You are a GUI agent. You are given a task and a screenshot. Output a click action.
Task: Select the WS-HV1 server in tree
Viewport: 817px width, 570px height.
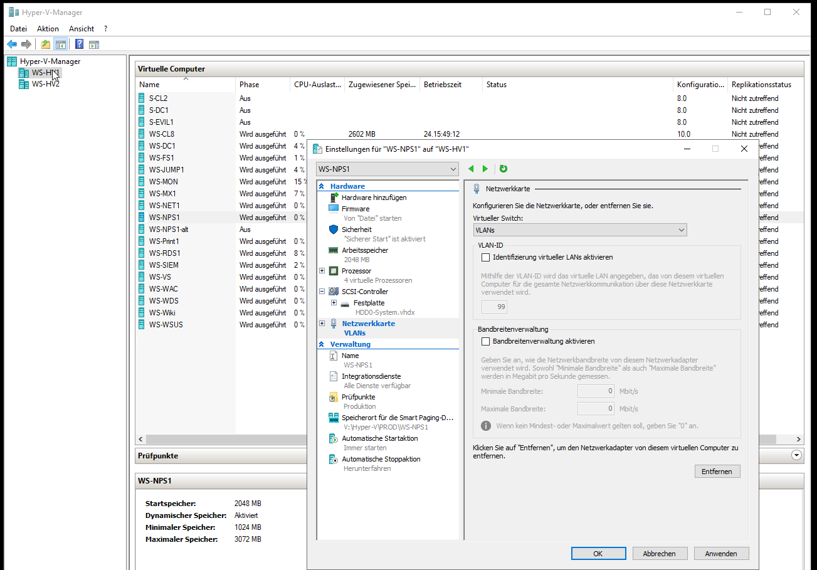pyautogui.click(x=46, y=73)
